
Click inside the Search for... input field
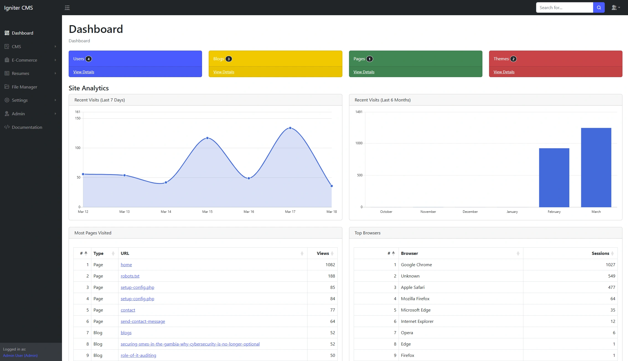(565, 7)
